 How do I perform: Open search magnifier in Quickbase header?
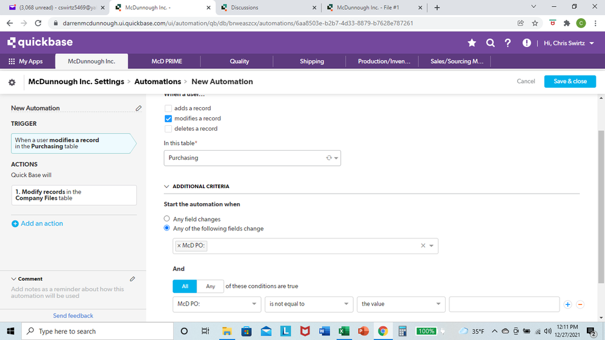pos(490,43)
